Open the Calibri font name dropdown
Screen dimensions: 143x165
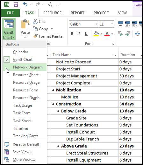click(97, 24)
